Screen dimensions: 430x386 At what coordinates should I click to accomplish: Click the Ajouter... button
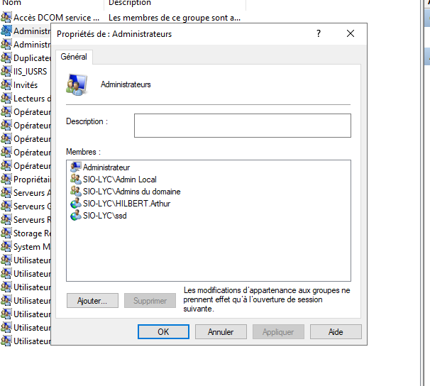pyautogui.click(x=92, y=300)
